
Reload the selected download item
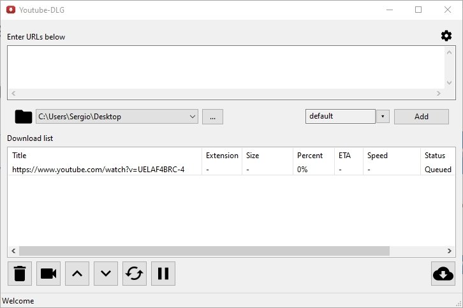pyautogui.click(x=135, y=274)
